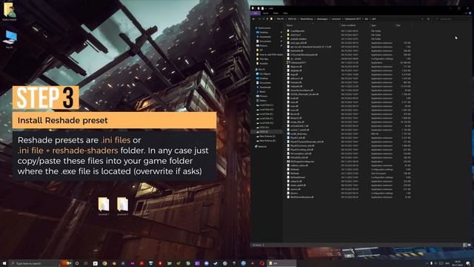
Task: Refresh the current Explorer folder
Action: pyautogui.click(x=428, y=19)
